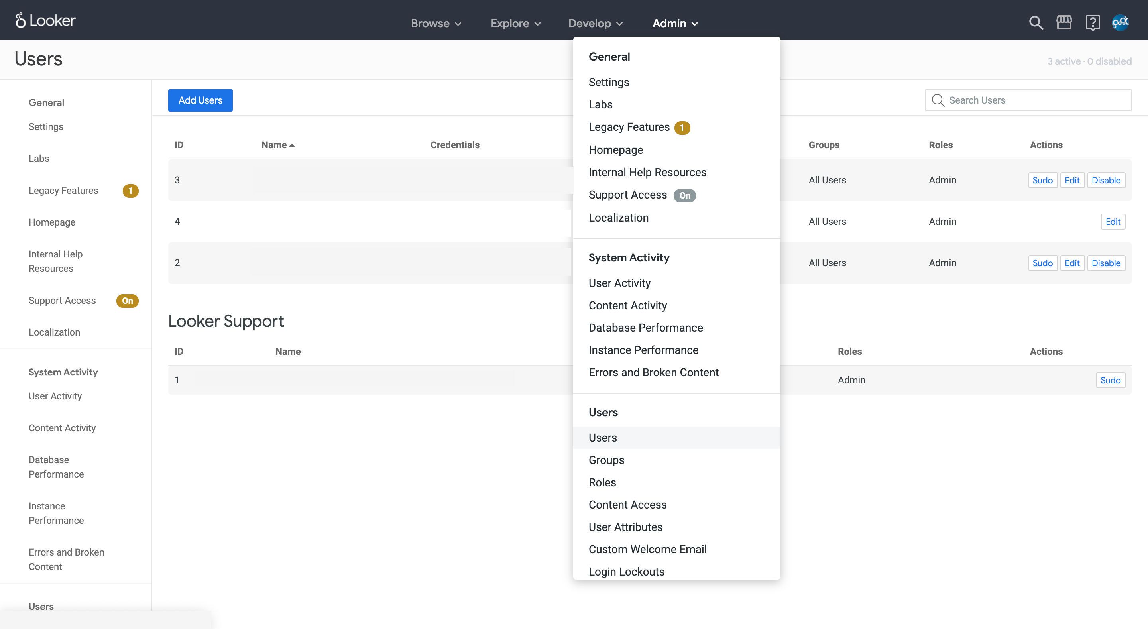
Task: Edit user ID 2
Action: click(x=1072, y=263)
